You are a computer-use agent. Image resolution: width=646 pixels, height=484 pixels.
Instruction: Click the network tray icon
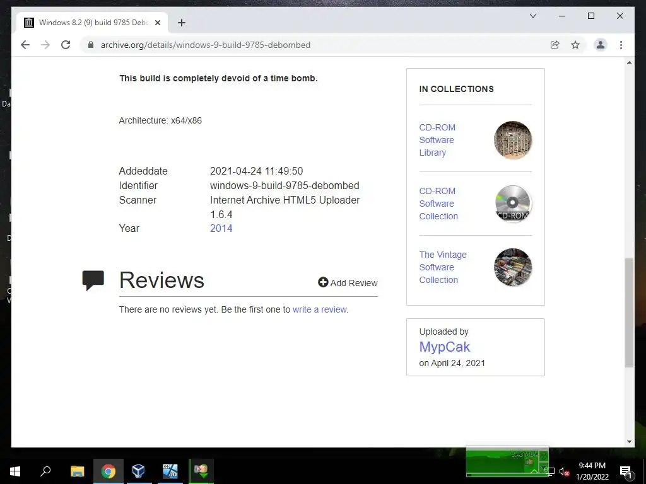[x=549, y=471]
